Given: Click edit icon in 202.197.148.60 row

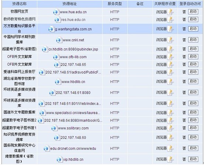Looking at the screenshot, I should 170,137.
